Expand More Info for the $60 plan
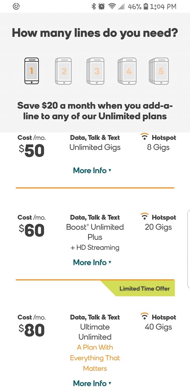The image size is (190, 391). pos(92,263)
